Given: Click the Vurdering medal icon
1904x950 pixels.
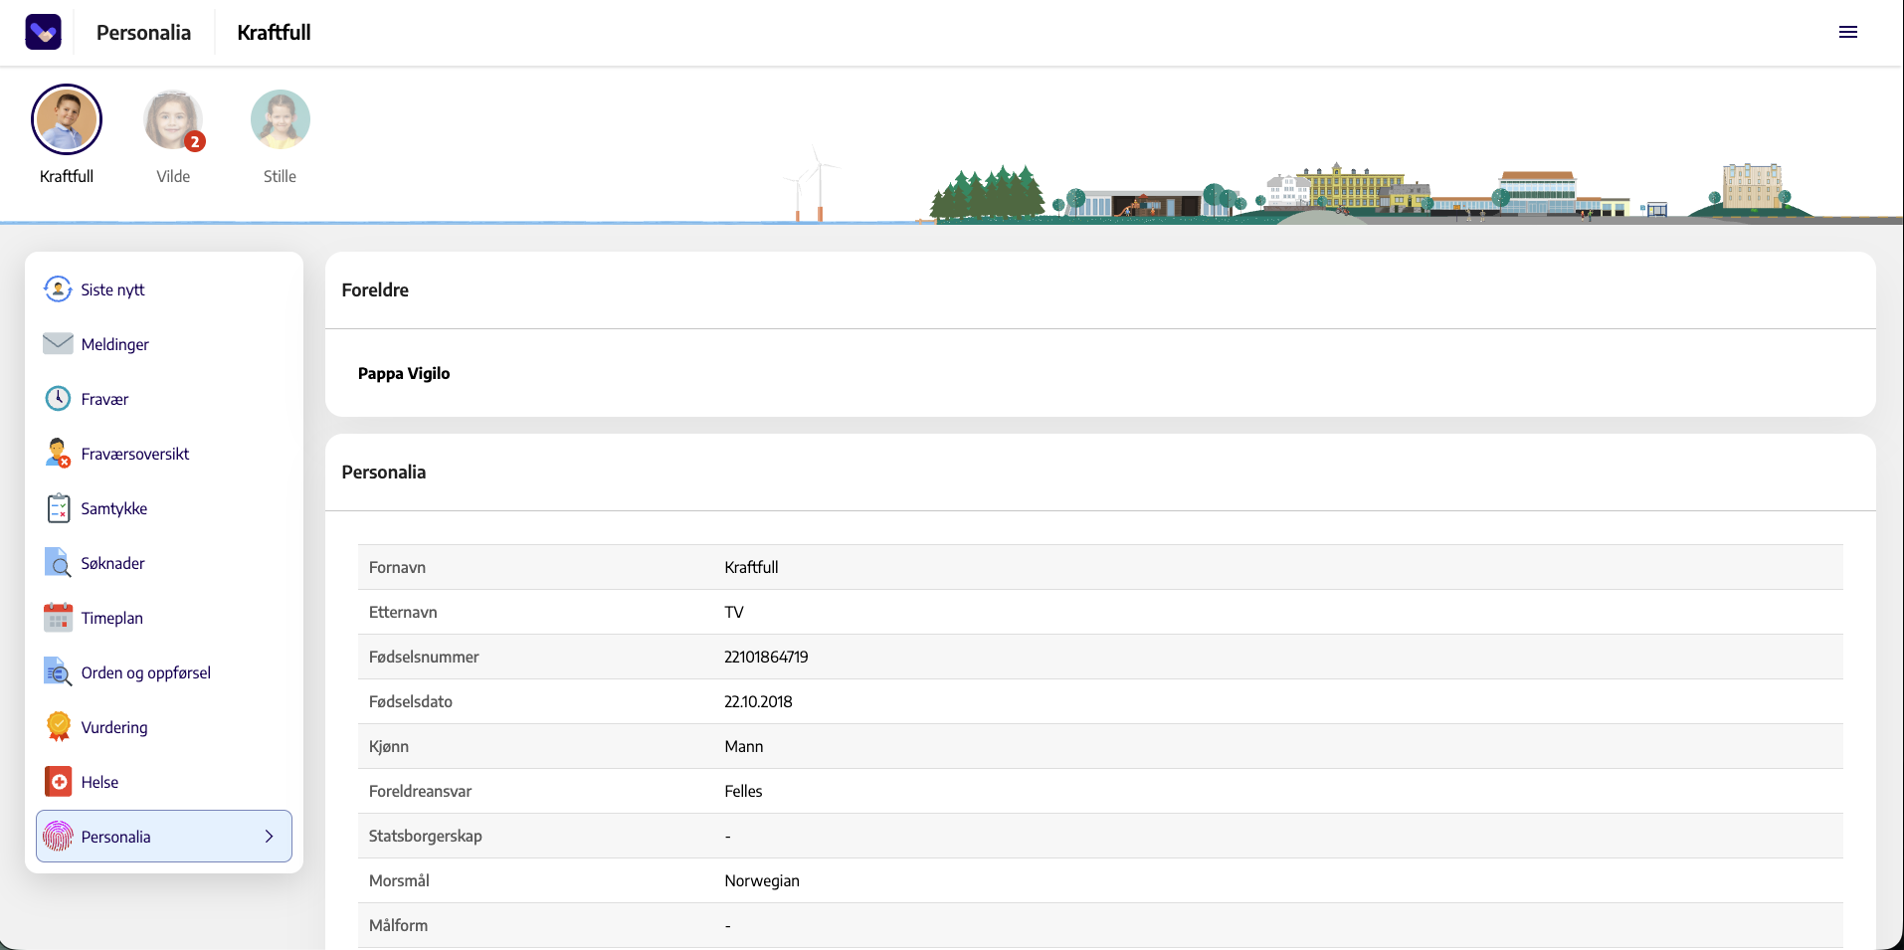Looking at the screenshot, I should coord(59,727).
